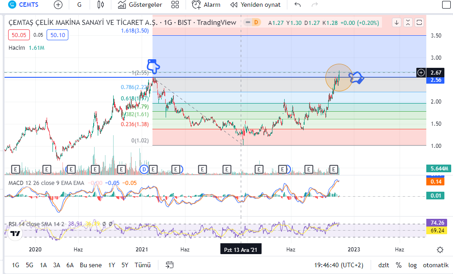Select the Bu sene date range
The width and height of the screenshot is (453, 274).
(x=91, y=265)
